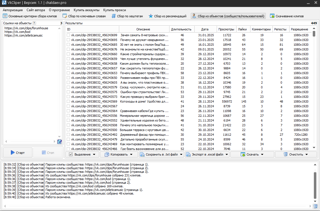The height and width of the screenshot is (211, 320).
Task: Open the hashtag collection tab
Action: 127,16
